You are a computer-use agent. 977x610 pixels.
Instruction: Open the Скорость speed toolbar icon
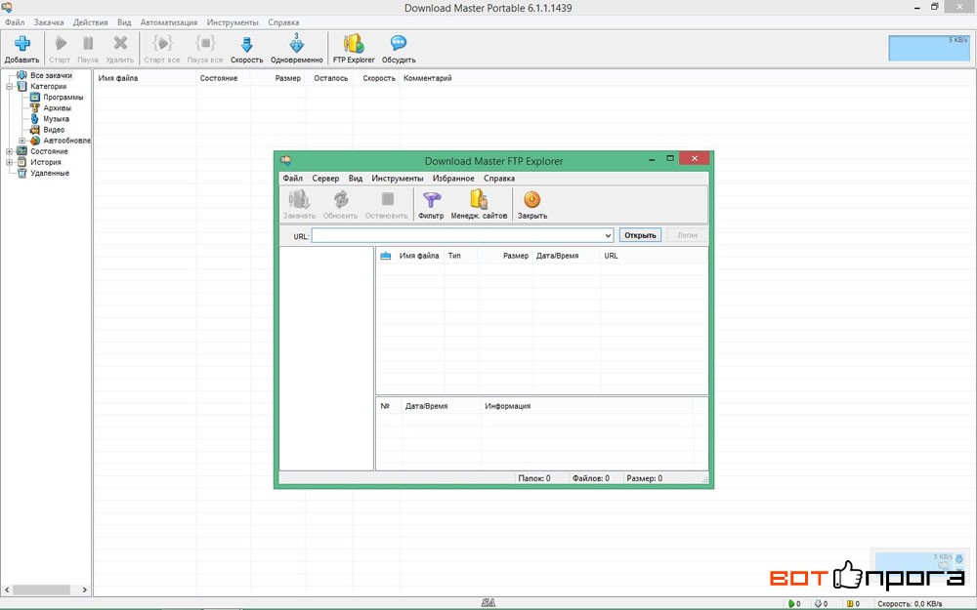coord(247,44)
